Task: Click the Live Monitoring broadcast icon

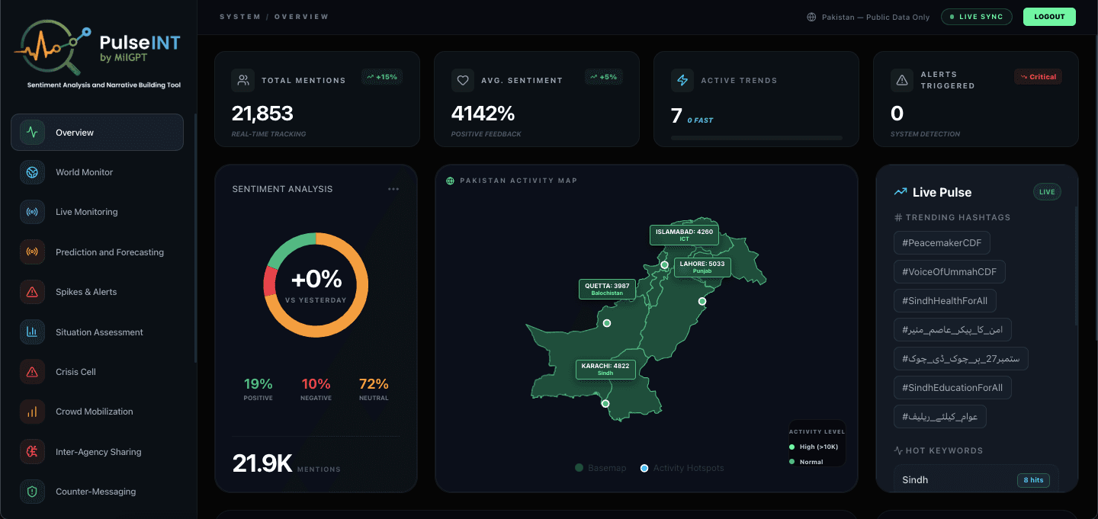Action: coord(32,212)
